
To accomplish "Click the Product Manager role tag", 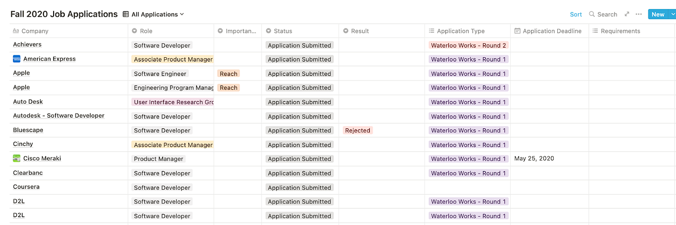I will [159, 159].
